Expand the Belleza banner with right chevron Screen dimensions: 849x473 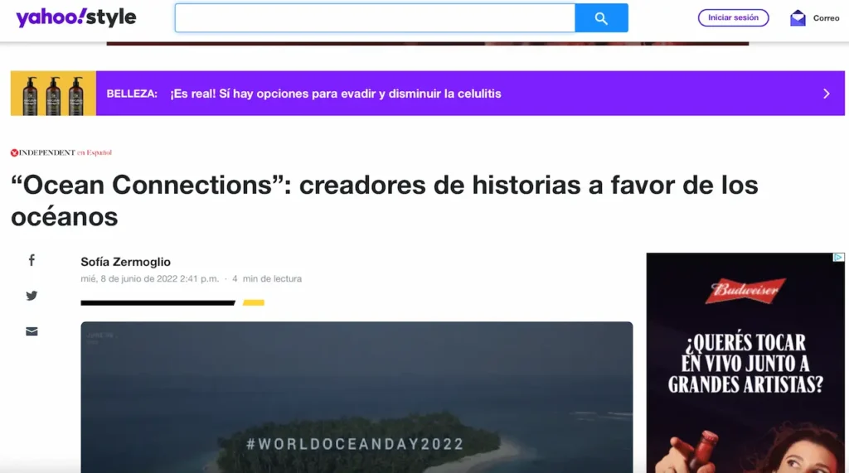pyautogui.click(x=826, y=94)
